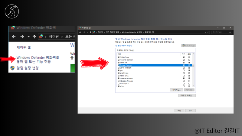Open the recent locations dropdown in the right window
Image resolution: width=242 pixels, height=136 pixels.
point(88,32)
